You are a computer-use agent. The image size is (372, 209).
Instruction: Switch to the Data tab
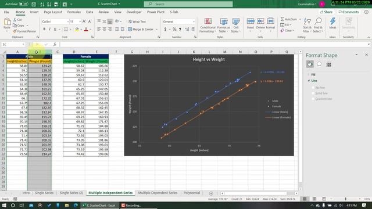click(x=90, y=12)
